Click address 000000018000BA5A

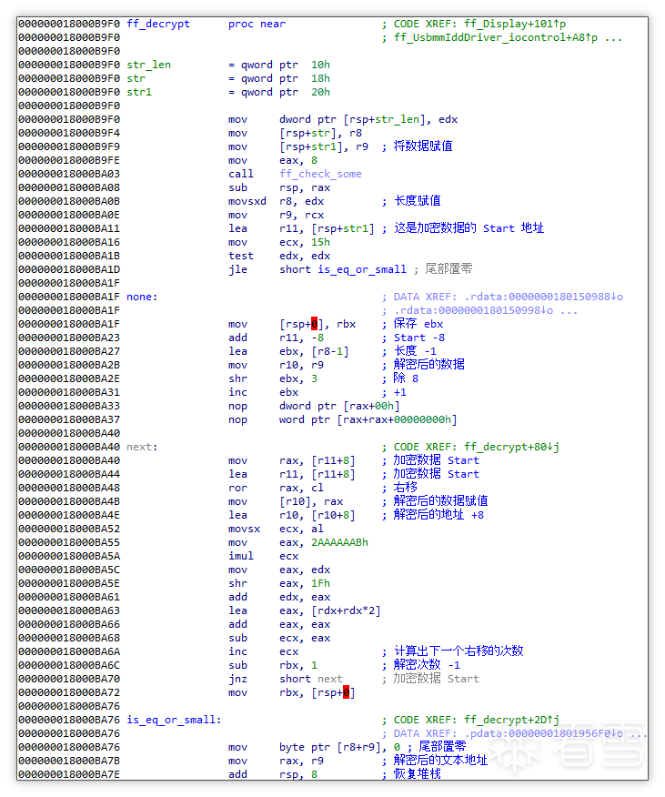pos(69,556)
